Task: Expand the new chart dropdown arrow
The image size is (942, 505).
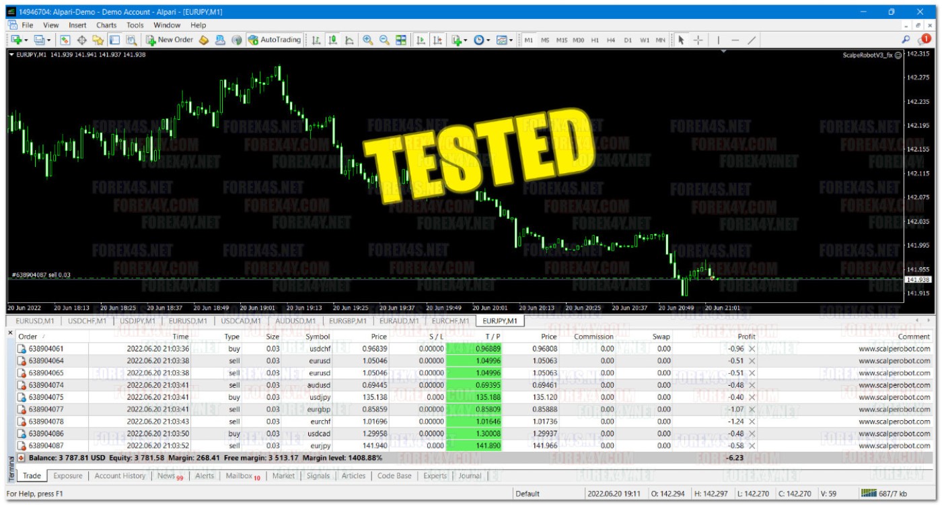Action: (26, 40)
